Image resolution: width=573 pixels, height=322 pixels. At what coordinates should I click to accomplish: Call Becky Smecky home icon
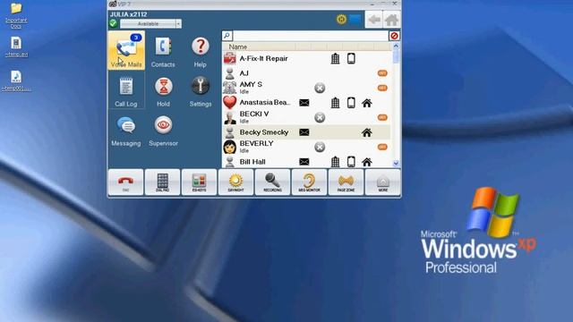pos(367,132)
